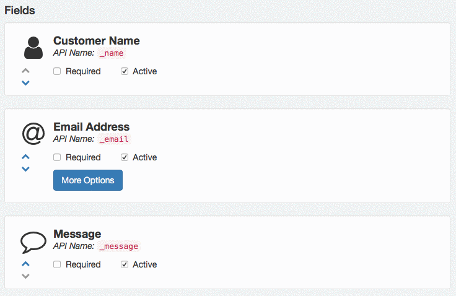Viewport: 456px width, 296px height.
Task: Mark Message field as Required
Action: tap(57, 264)
